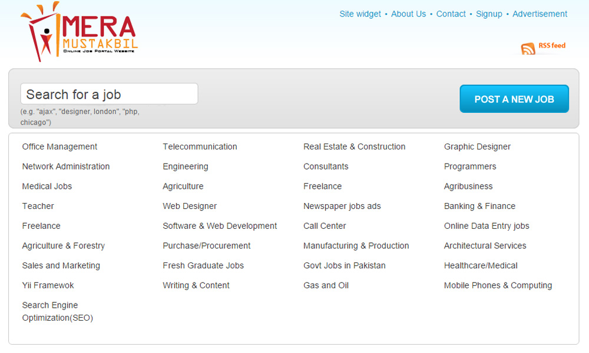Open the Mera Mustakbil logo homepage
This screenshot has height=353, width=589.
coord(80,32)
